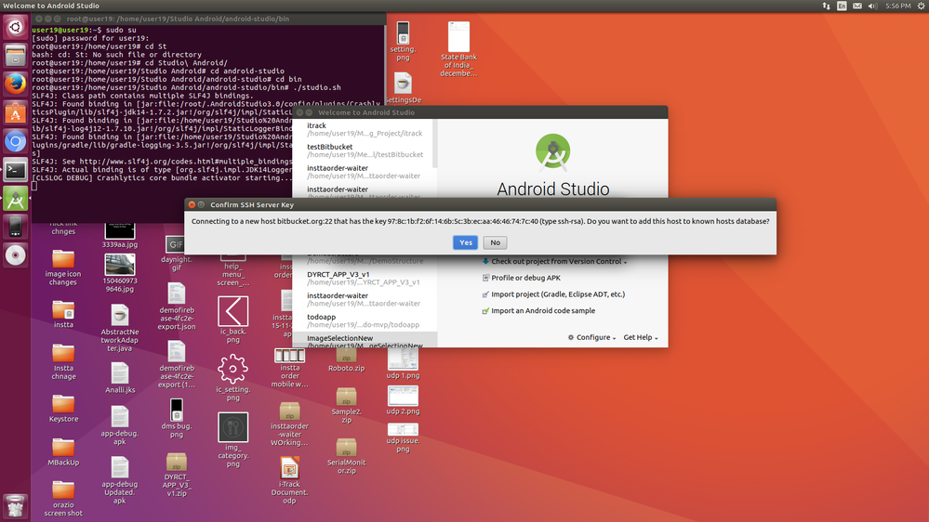Select 1504609739646.jpg image thumbnail

coord(120,273)
